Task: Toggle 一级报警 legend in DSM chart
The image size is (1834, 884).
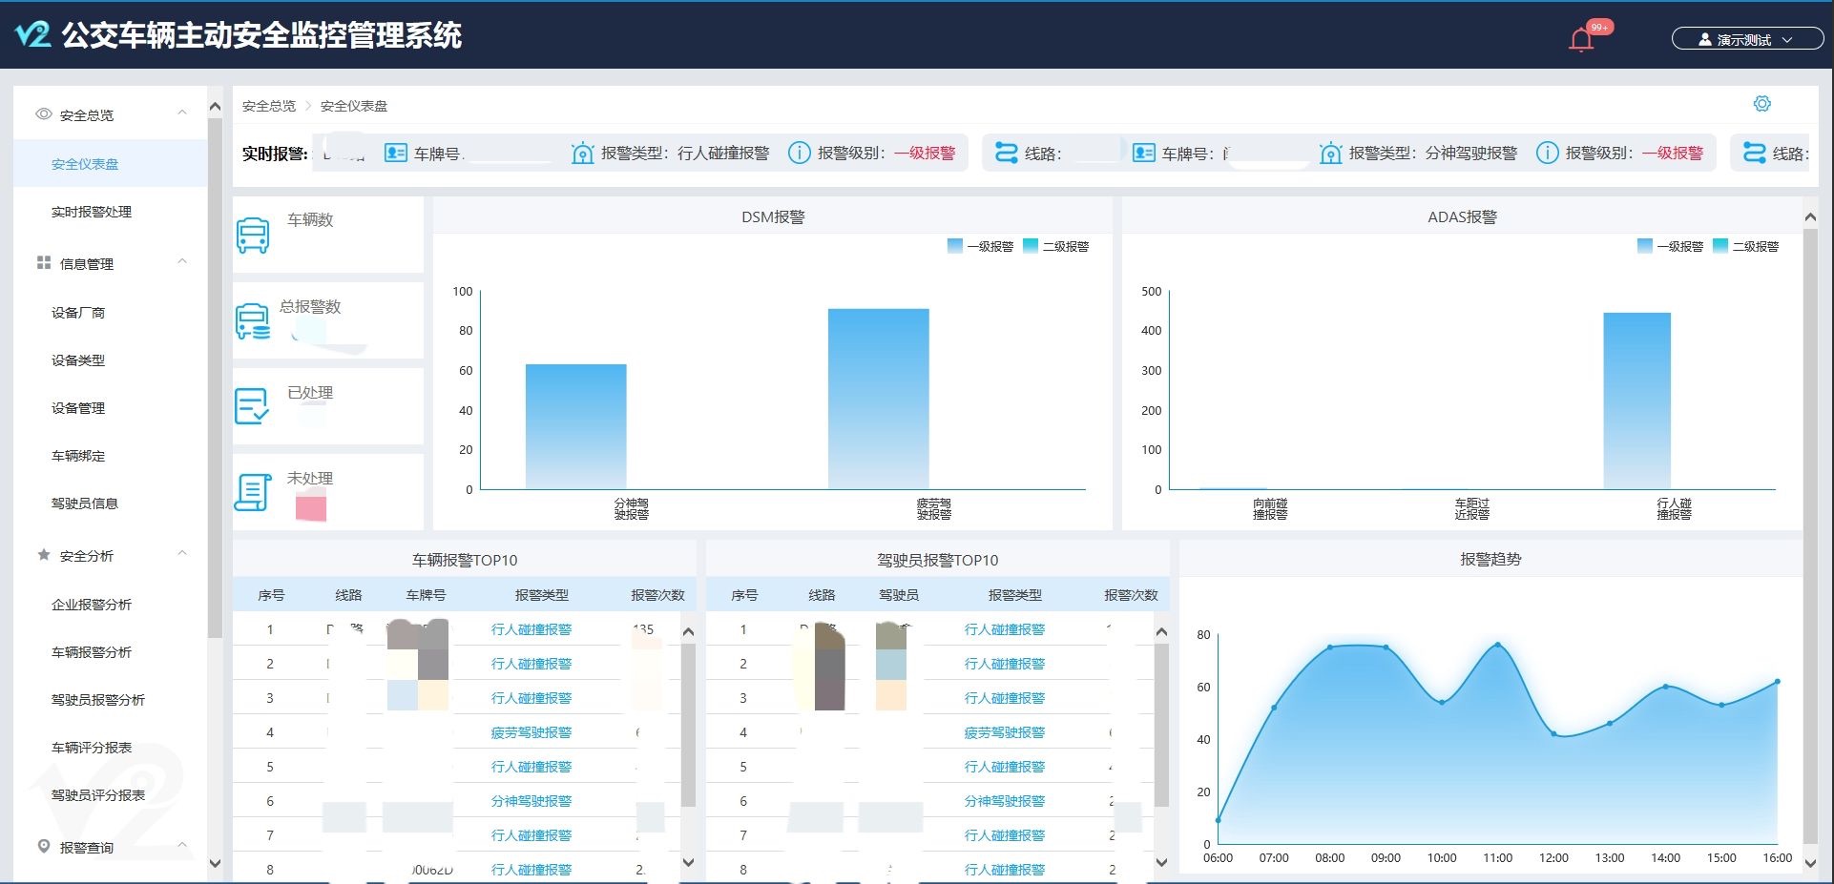Action: [980, 246]
